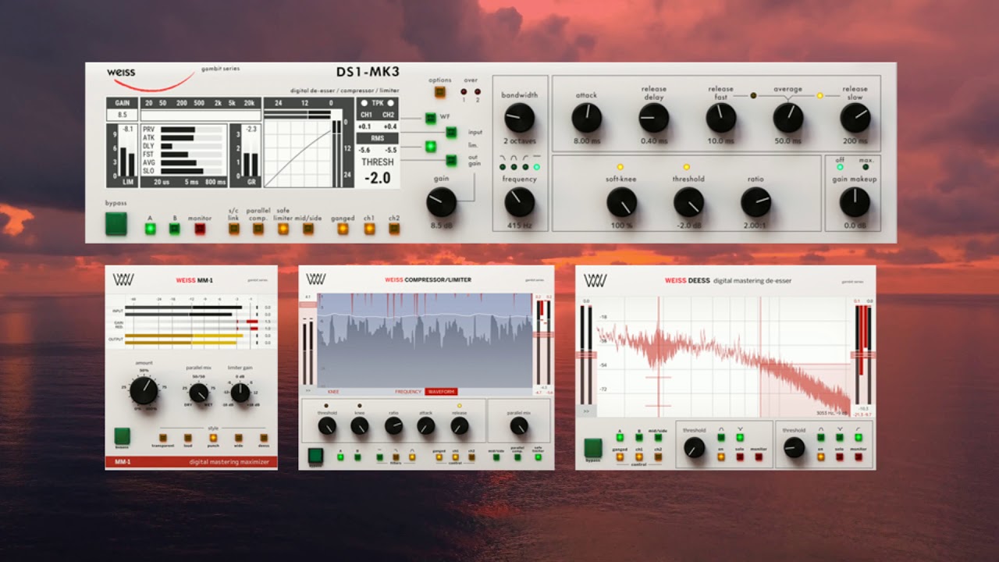Image resolution: width=999 pixels, height=562 pixels.
Task: Toggle the DS1-MK3 bypass button
Action: tap(116, 223)
